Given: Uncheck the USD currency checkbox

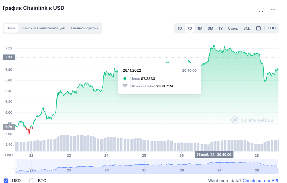Looking at the screenshot, I should [x=6, y=180].
